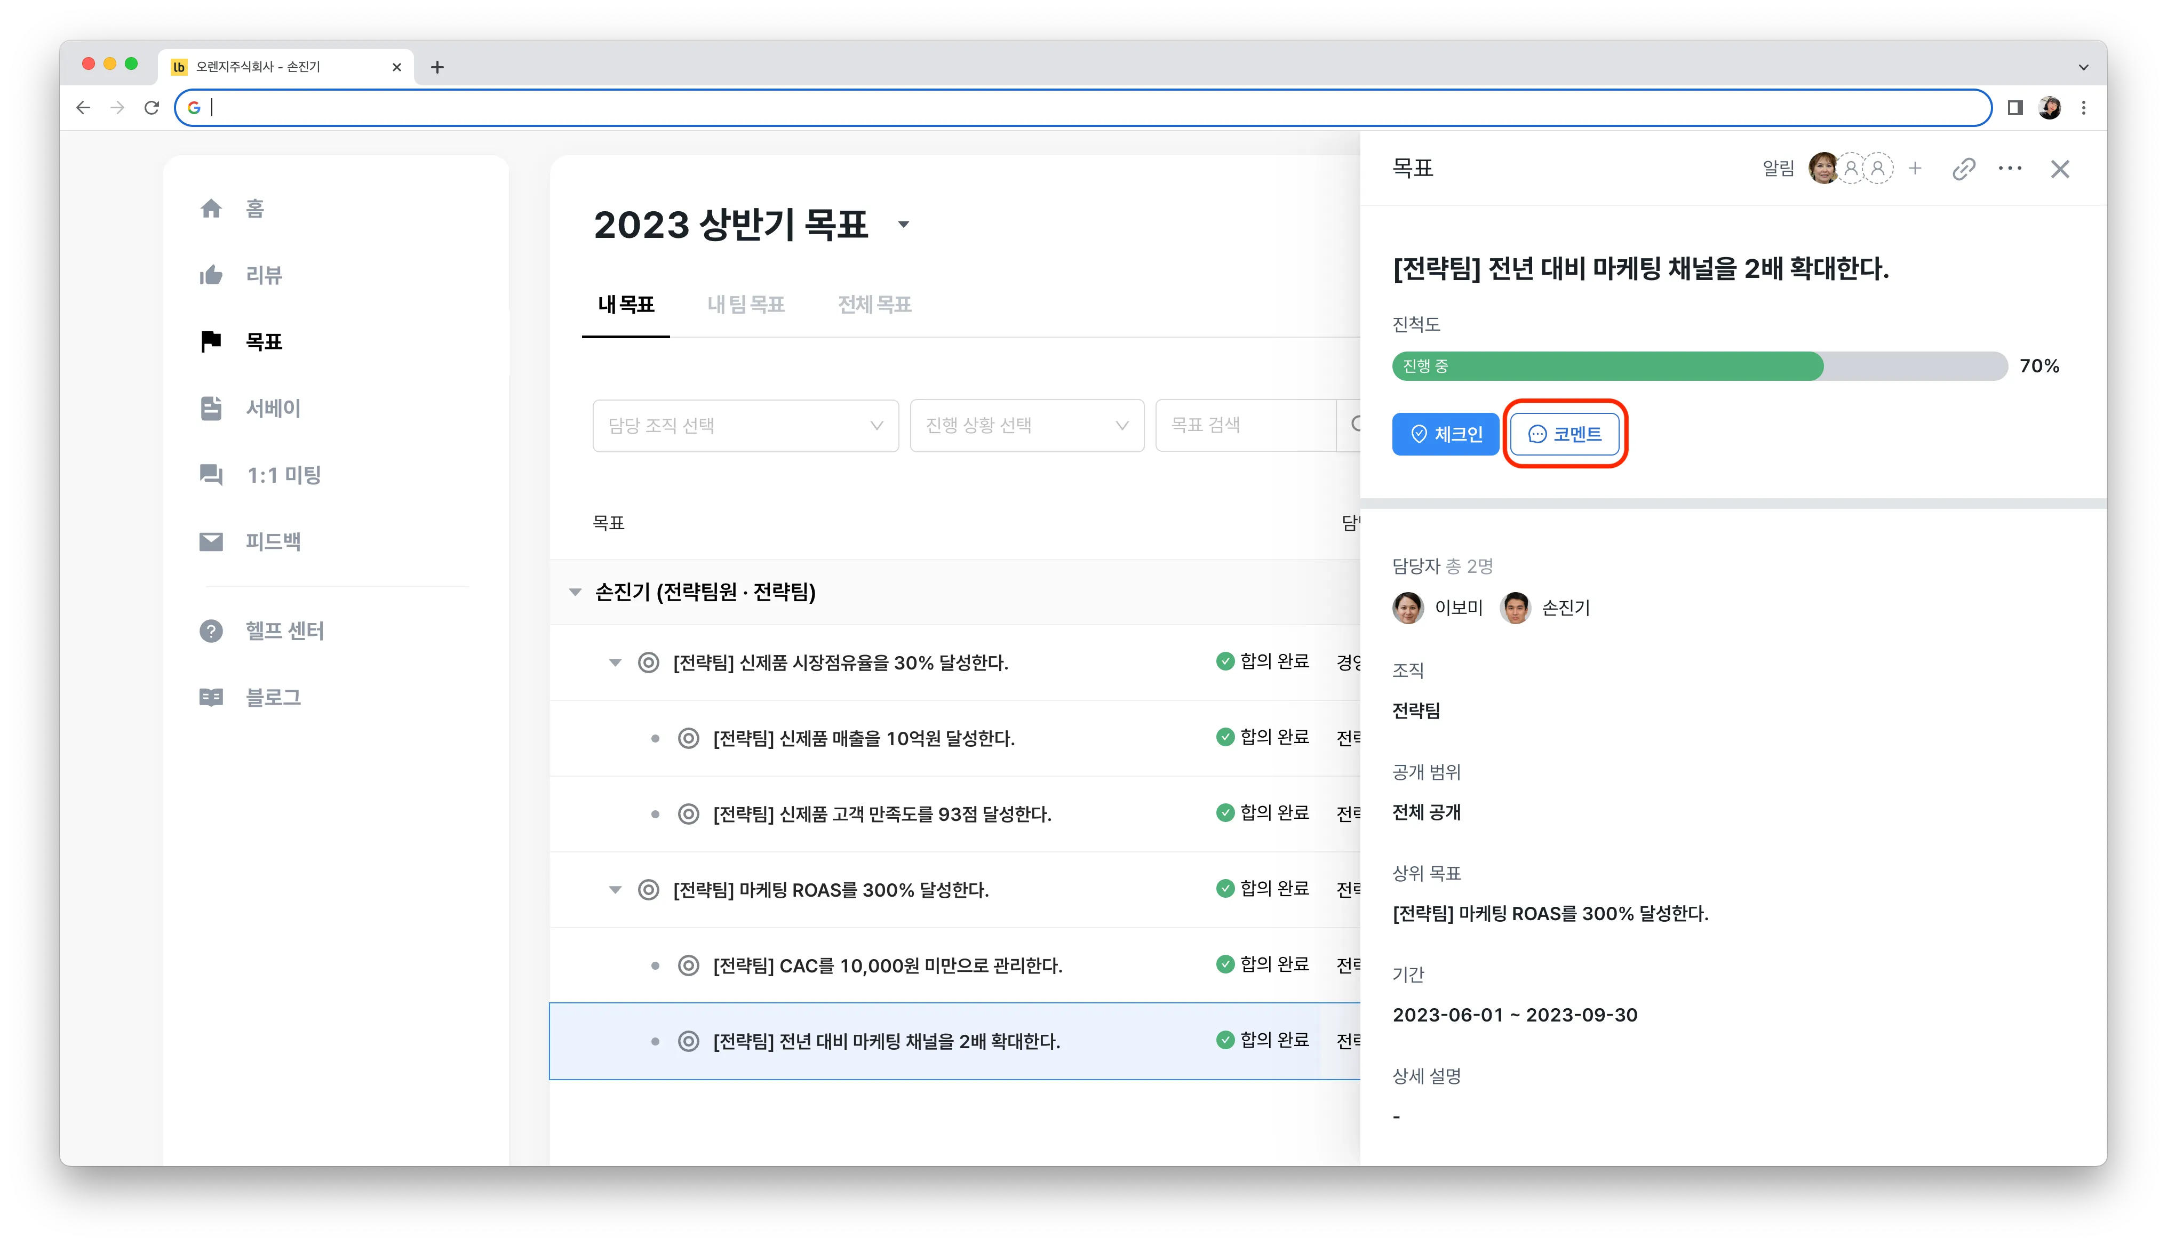Open the 1:1 미팅 chat icon
The image size is (2167, 1245).
pos(210,475)
